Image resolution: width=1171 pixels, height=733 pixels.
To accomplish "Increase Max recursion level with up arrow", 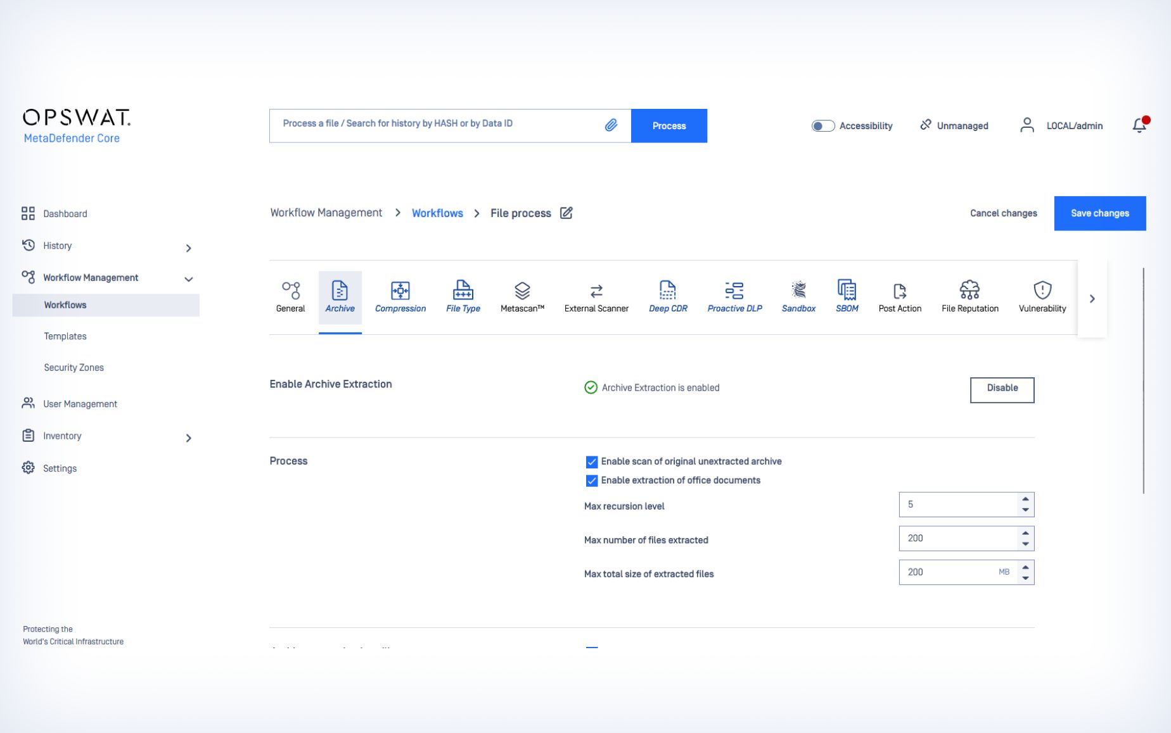I will coord(1025,499).
